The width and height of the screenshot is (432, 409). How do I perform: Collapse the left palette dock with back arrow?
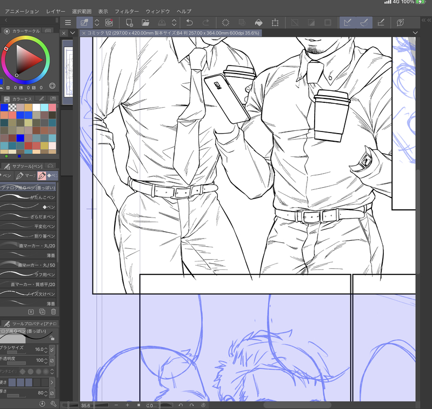pos(6,20)
